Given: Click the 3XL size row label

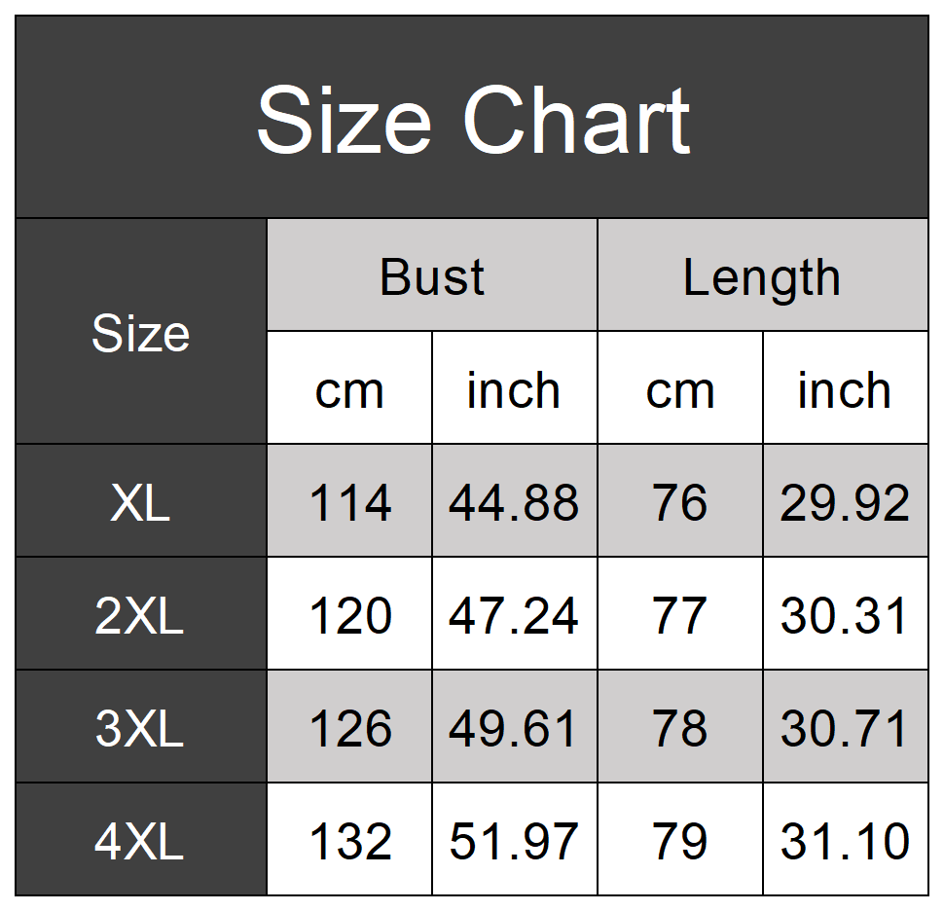Looking at the screenshot, I should pos(141,728).
